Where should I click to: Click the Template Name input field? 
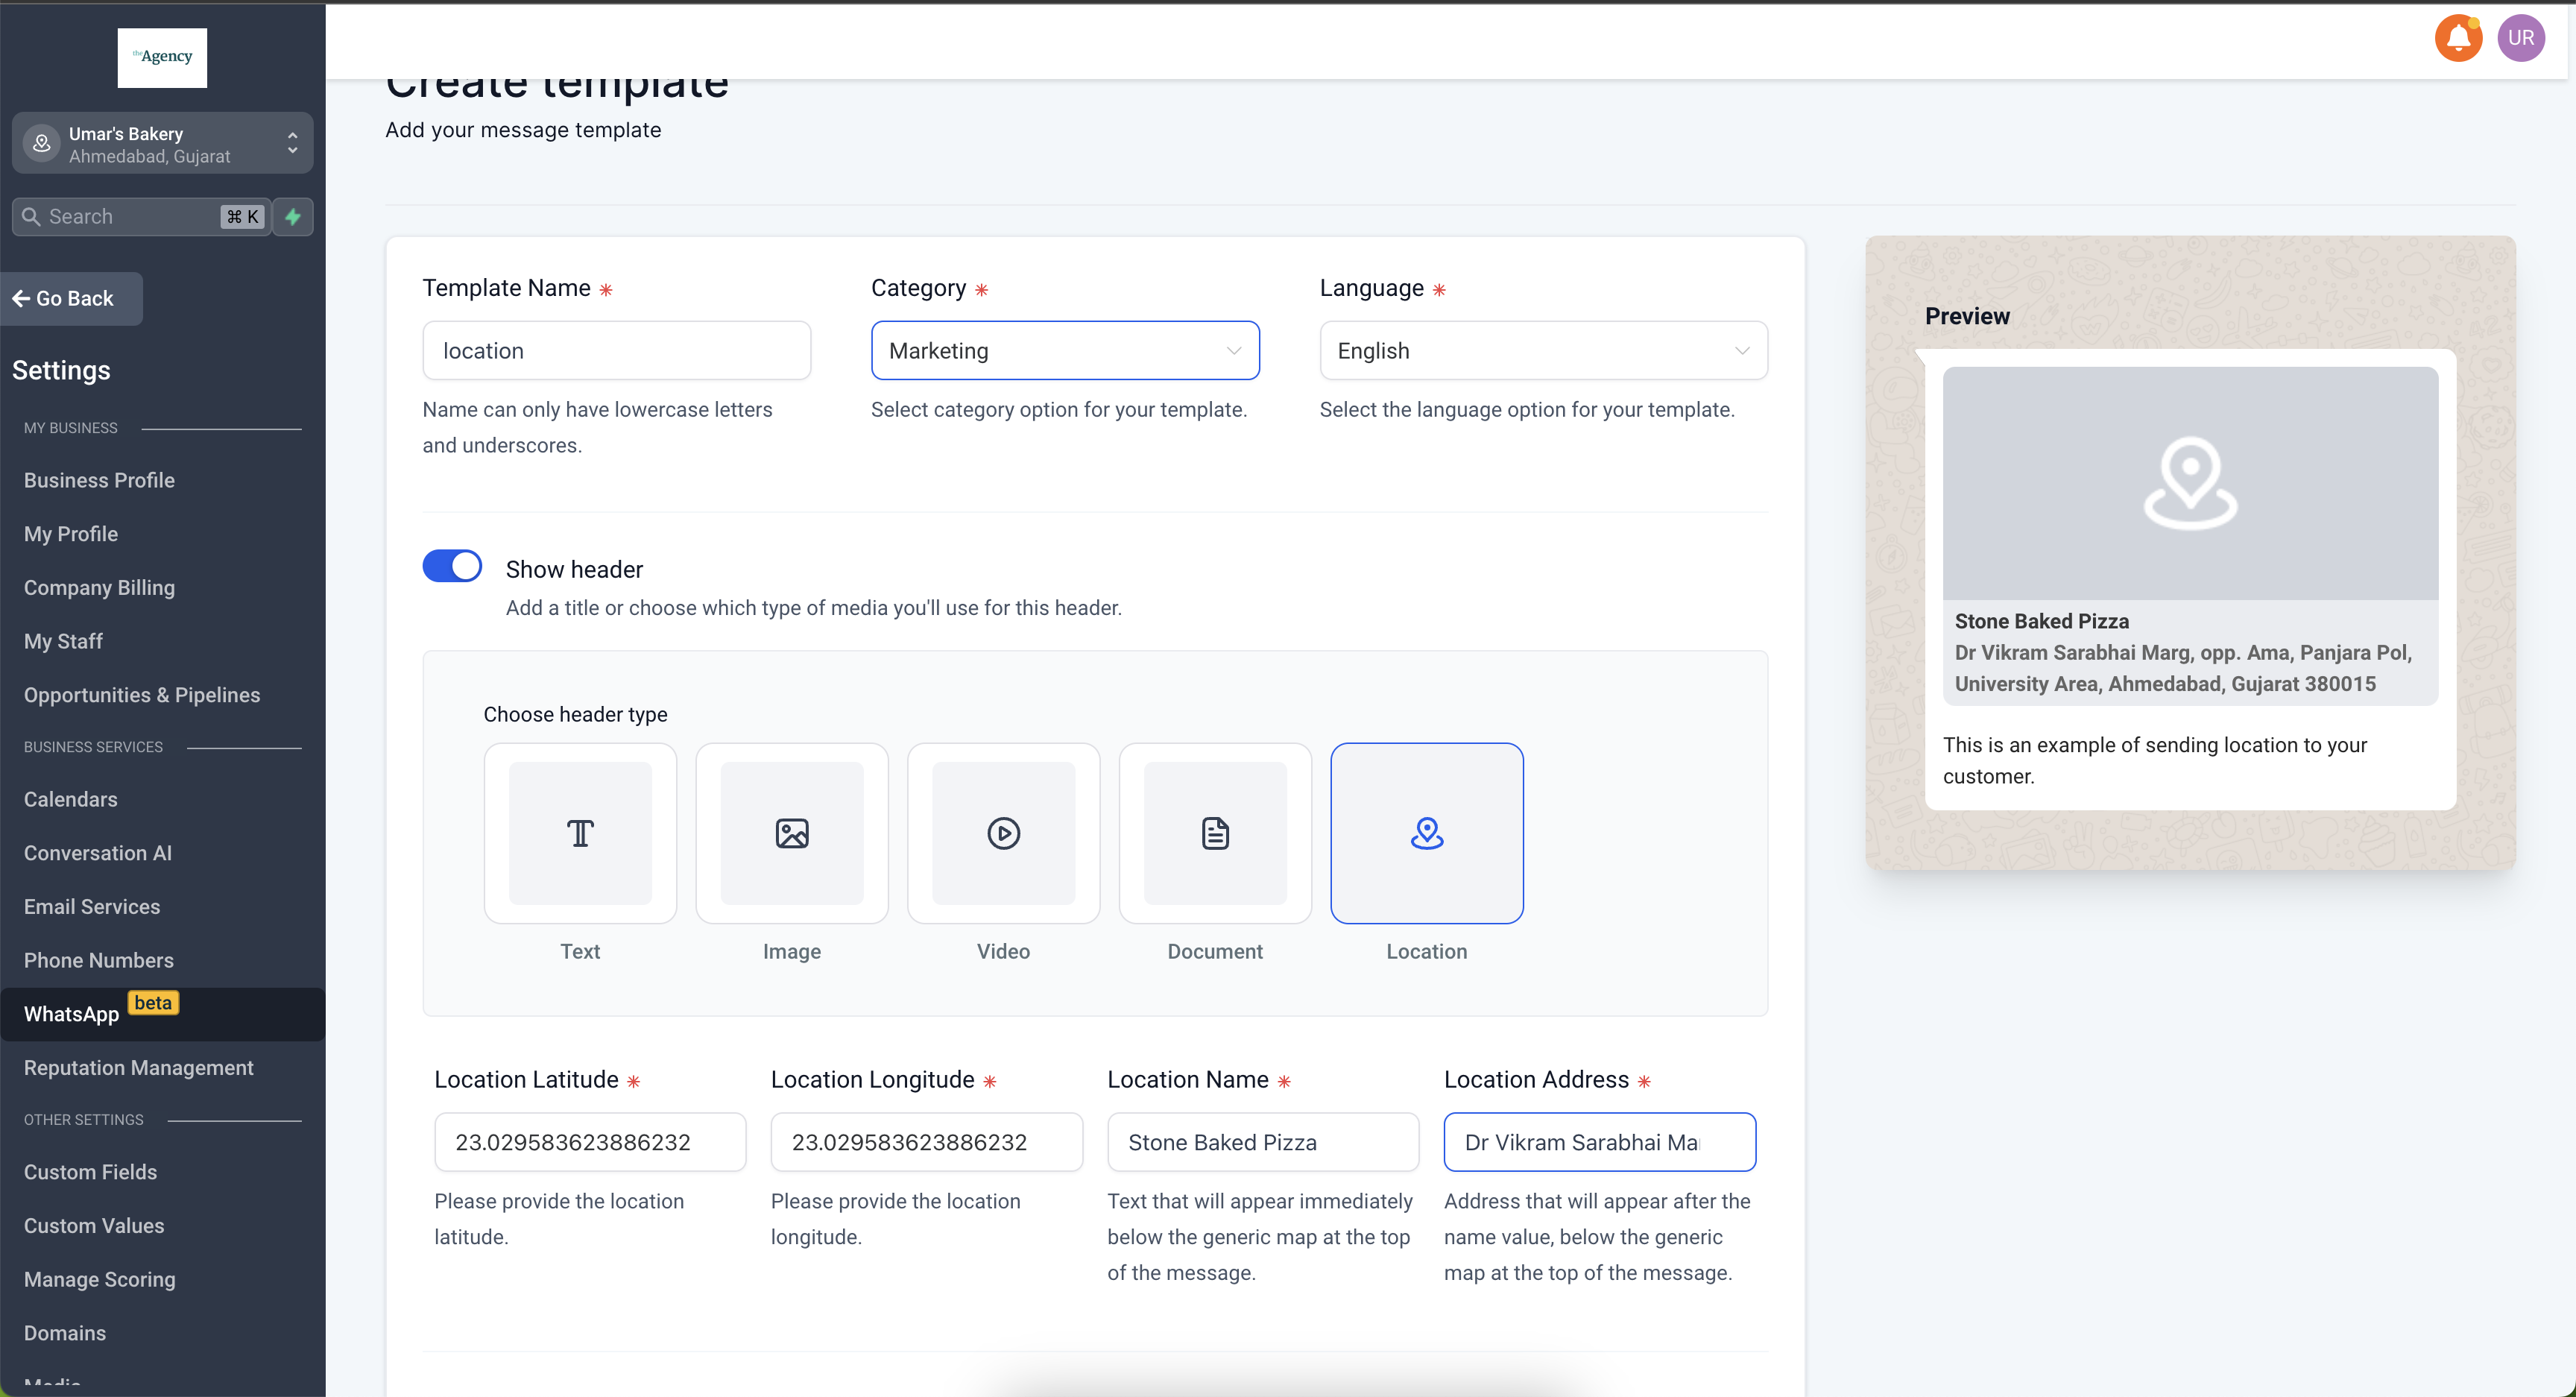click(x=616, y=351)
